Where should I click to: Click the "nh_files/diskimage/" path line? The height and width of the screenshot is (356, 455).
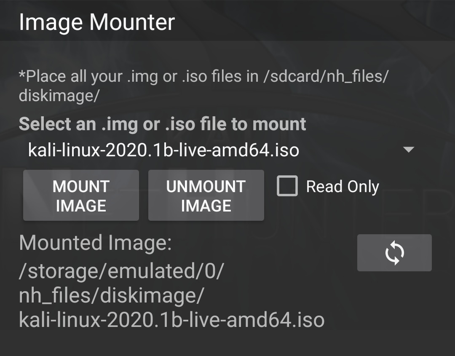click(111, 296)
